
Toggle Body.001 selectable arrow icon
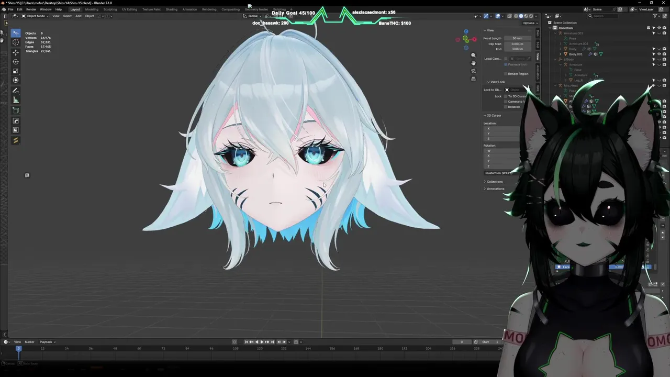pyautogui.click(x=654, y=54)
